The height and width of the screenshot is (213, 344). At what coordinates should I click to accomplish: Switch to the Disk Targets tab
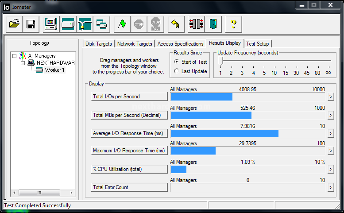point(98,44)
